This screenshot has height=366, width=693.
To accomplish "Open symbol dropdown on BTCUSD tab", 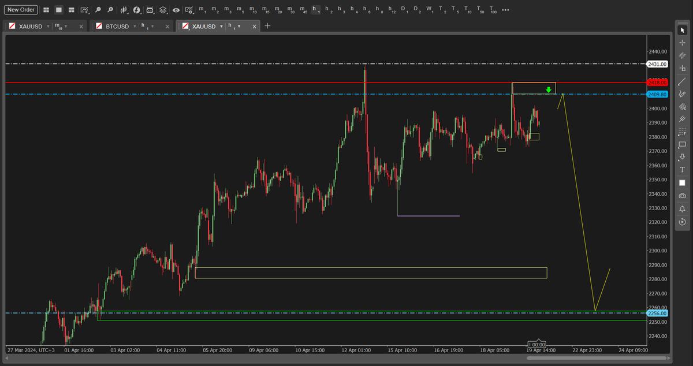I will [135, 27].
